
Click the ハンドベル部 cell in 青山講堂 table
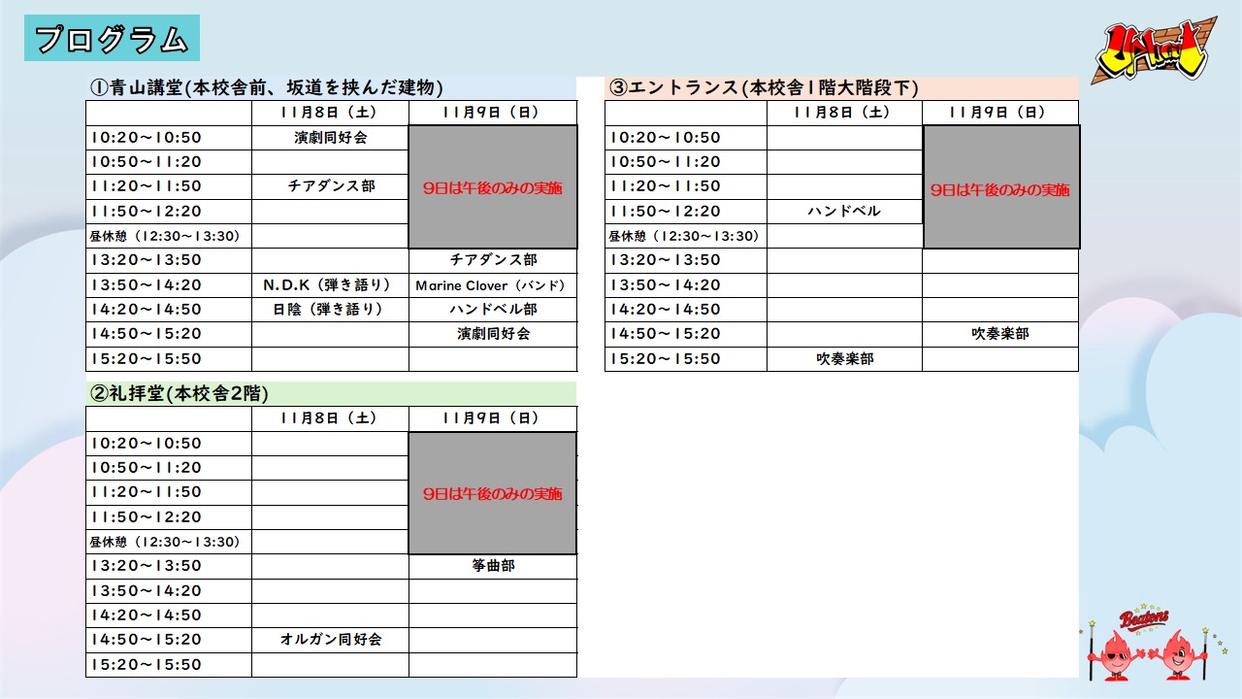(x=493, y=310)
